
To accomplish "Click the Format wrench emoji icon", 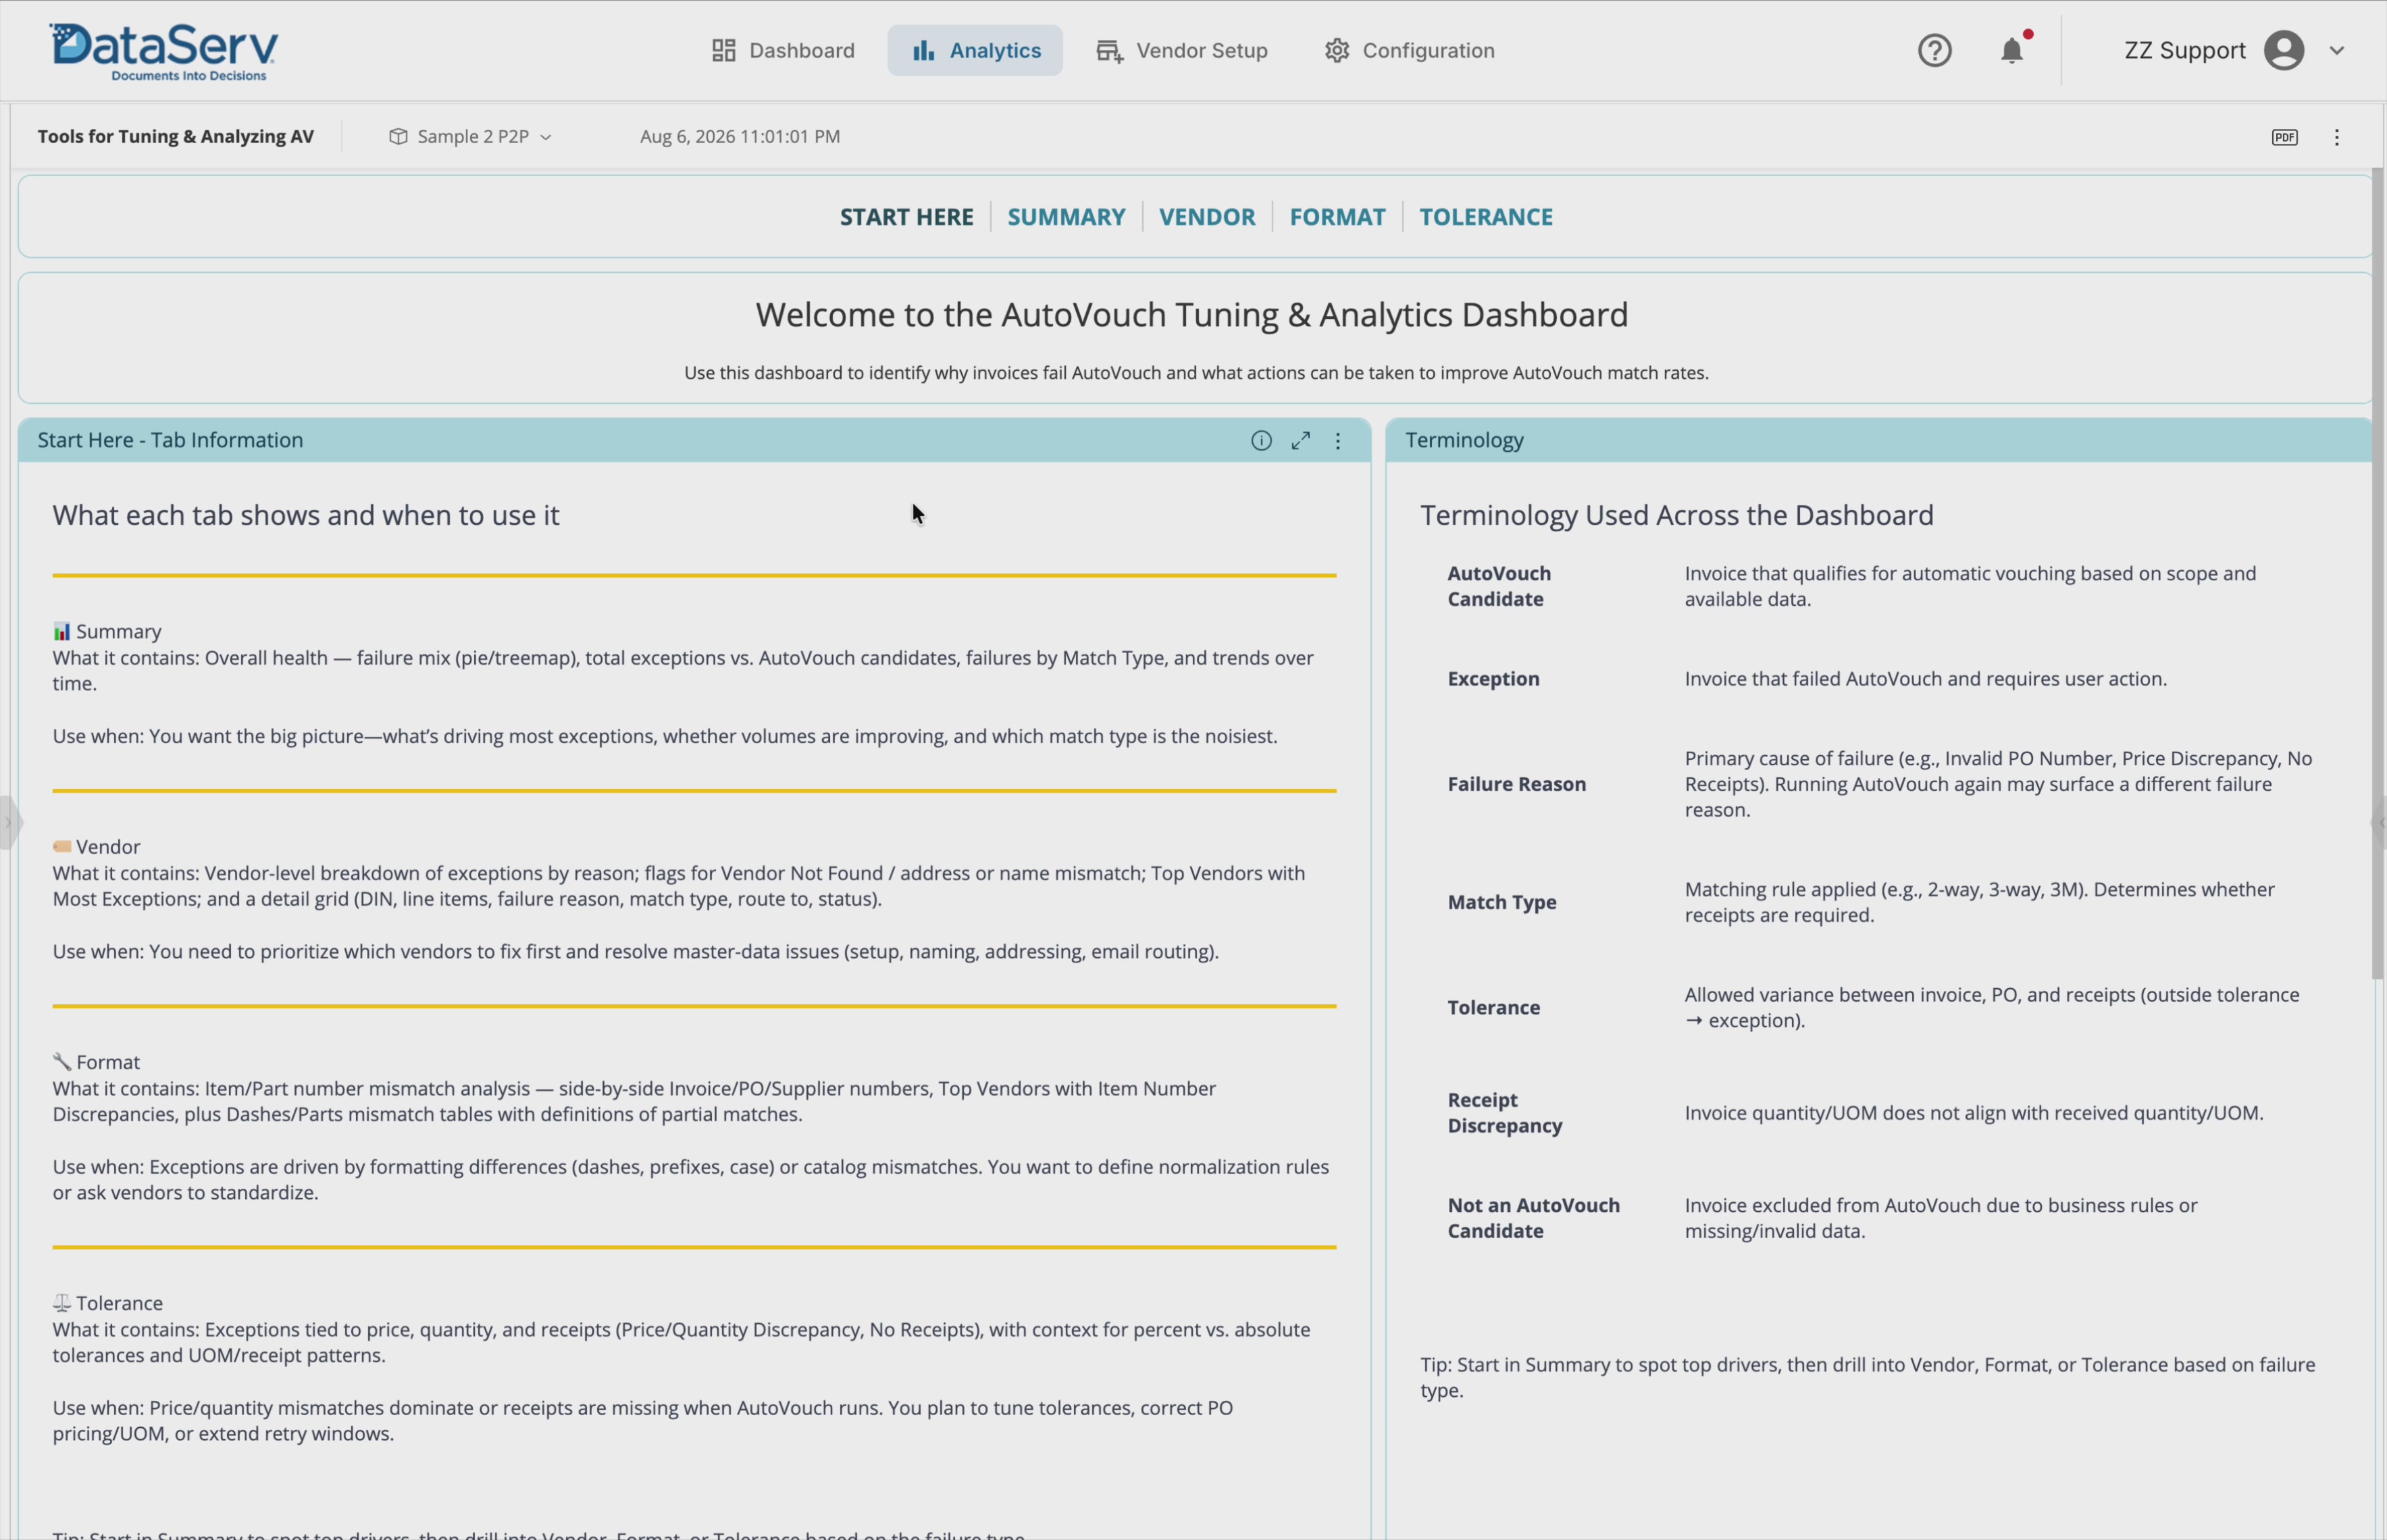I will click(62, 1062).
